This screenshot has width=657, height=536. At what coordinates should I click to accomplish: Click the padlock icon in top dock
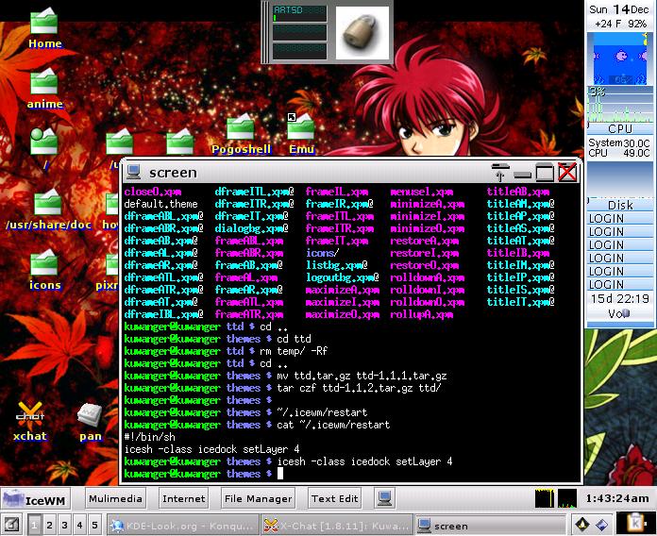(x=362, y=33)
